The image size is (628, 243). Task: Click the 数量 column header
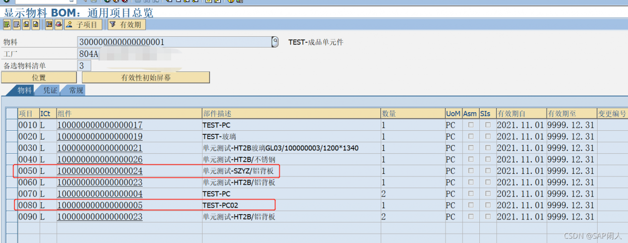pyautogui.click(x=413, y=113)
